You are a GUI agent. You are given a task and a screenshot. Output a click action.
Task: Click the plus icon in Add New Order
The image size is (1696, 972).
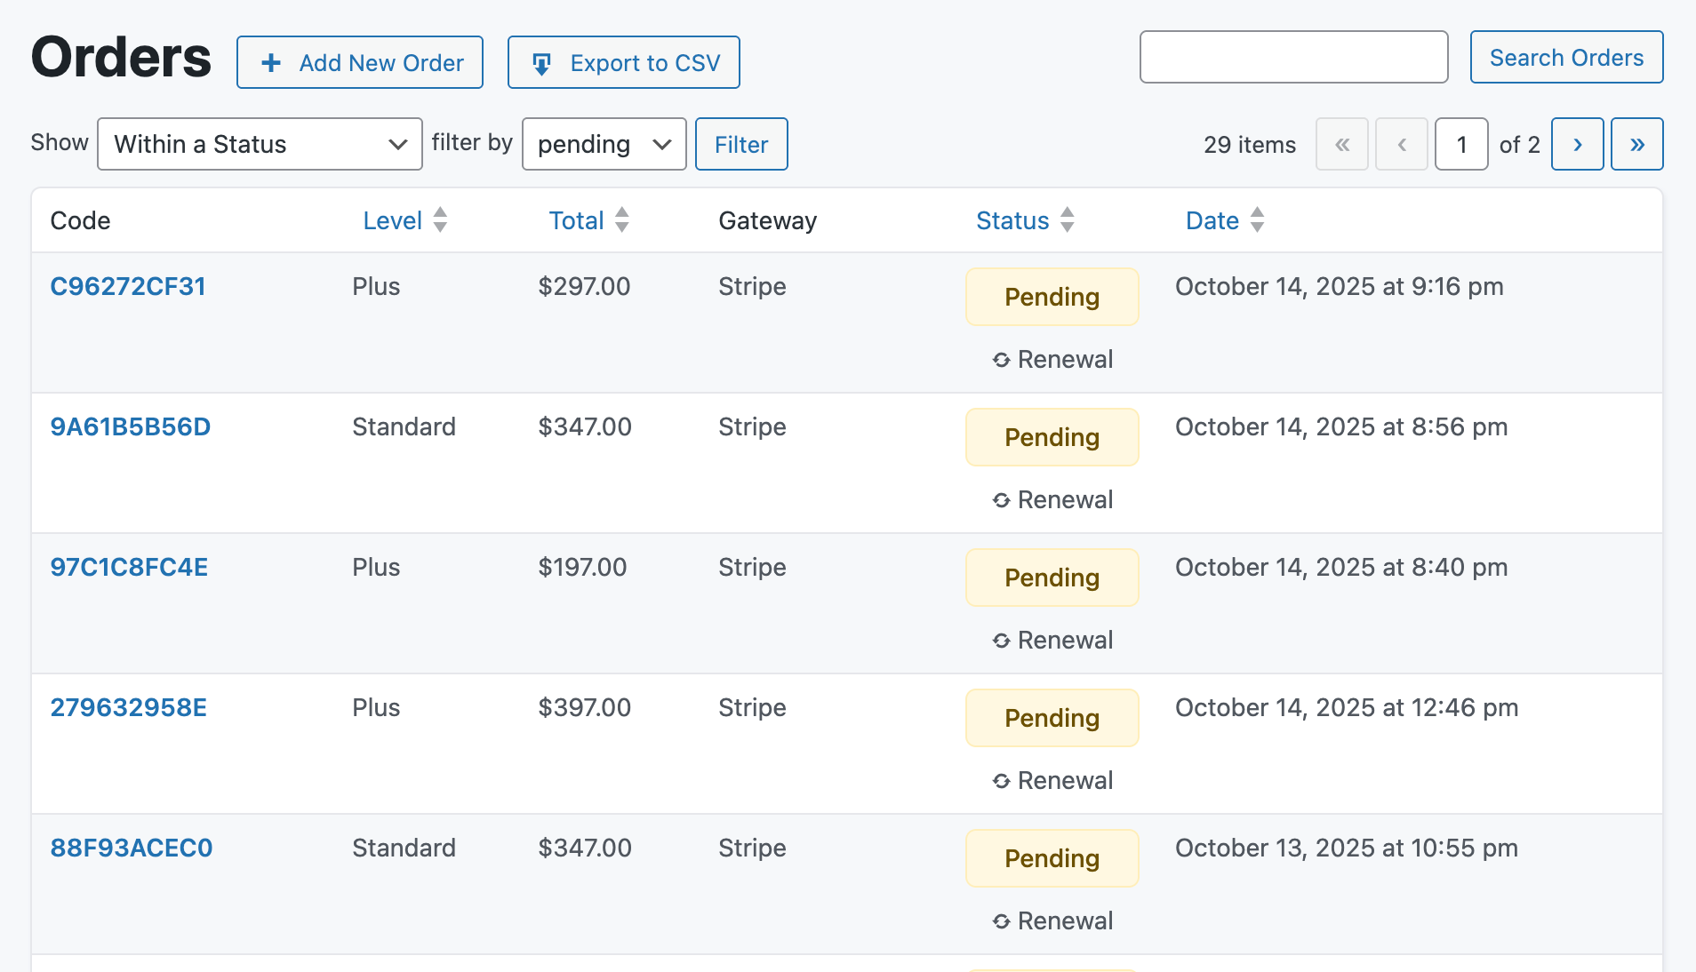click(271, 63)
